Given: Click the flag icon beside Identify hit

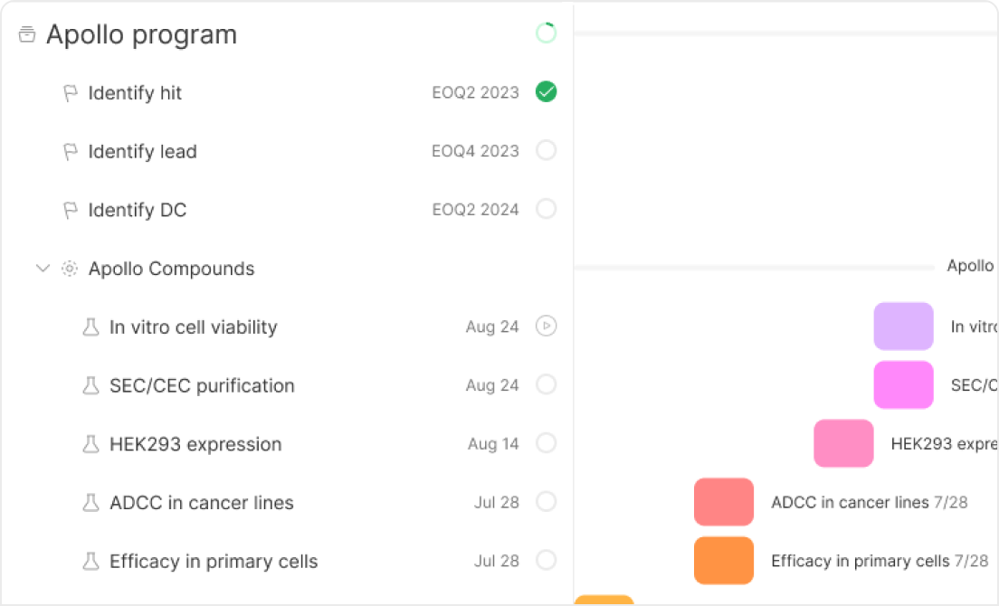Looking at the screenshot, I should (70, 93).
